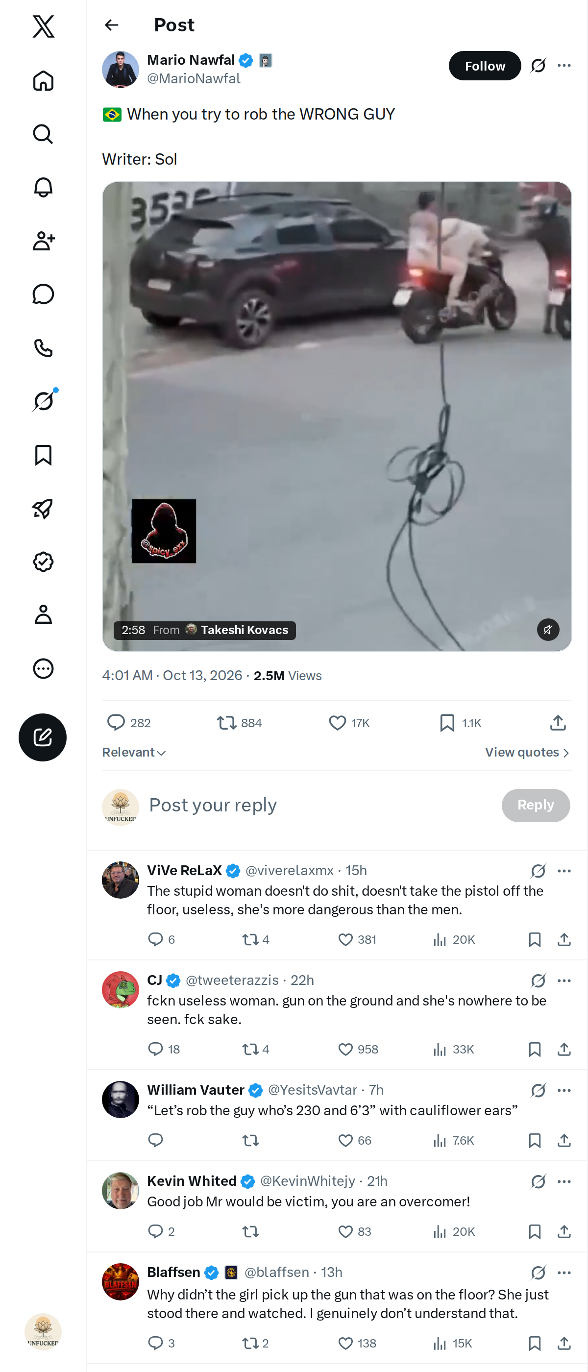Viewport: 588px width, 1372px height.
Task: Share the main post via upload icon
Action: (x=558, y=723)
